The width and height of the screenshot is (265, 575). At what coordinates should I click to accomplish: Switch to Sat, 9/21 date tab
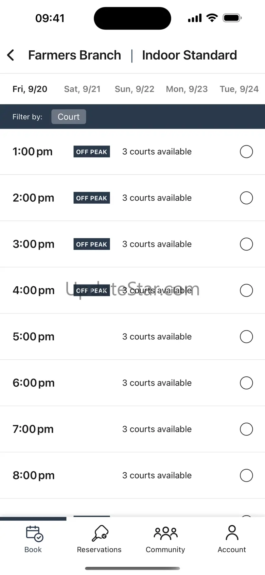click(82, 89)
